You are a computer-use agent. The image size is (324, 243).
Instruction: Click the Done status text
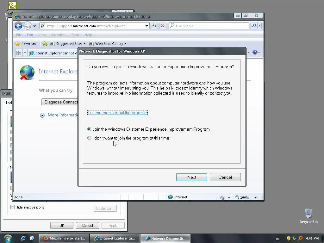point(18,197)
